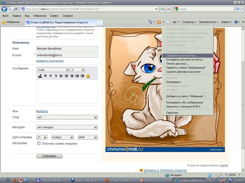Open a new blank browser tab
Viewport: 245px width, 183px height.
99,22
